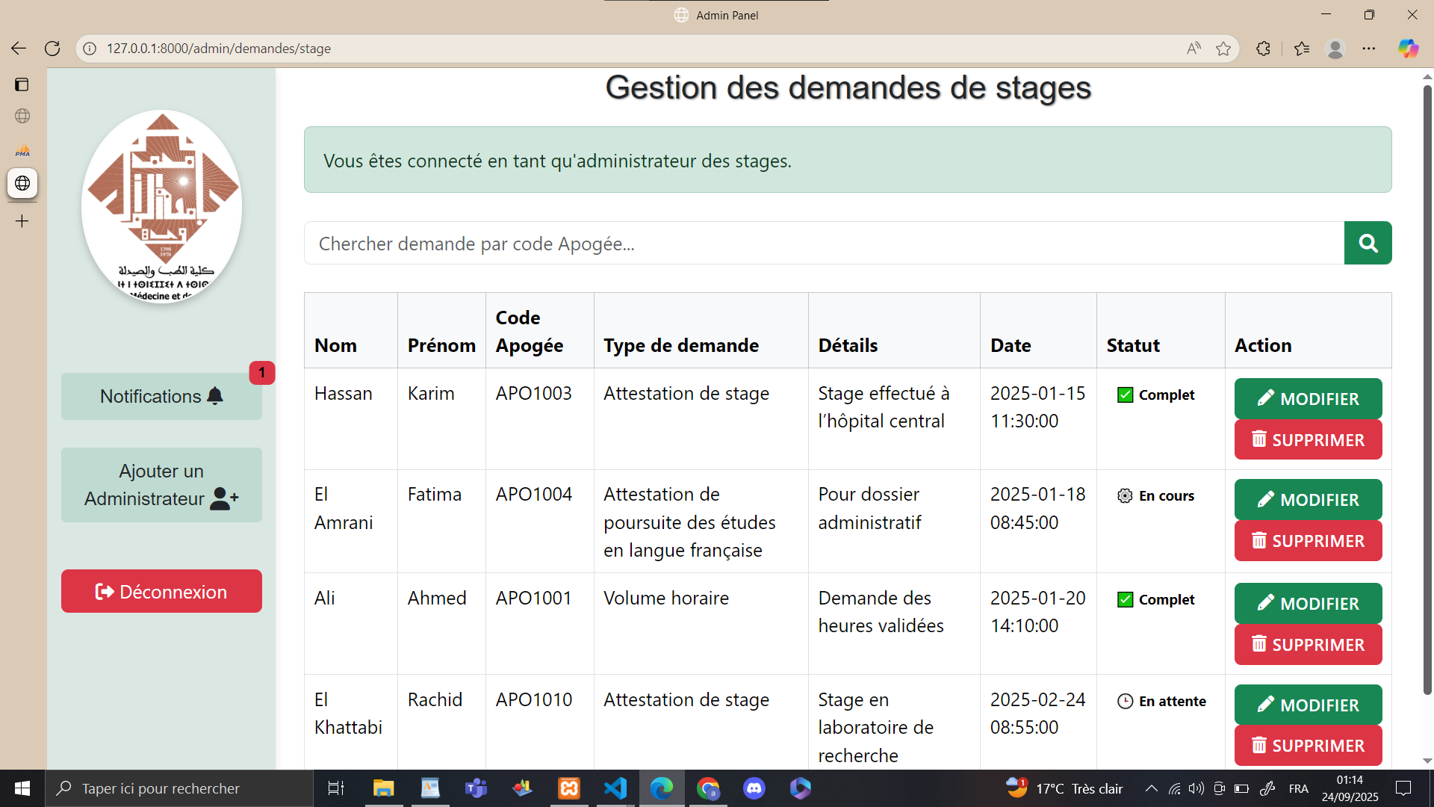Open Windows Start menu
The image size is (1434, 807).
click(22, 788)
